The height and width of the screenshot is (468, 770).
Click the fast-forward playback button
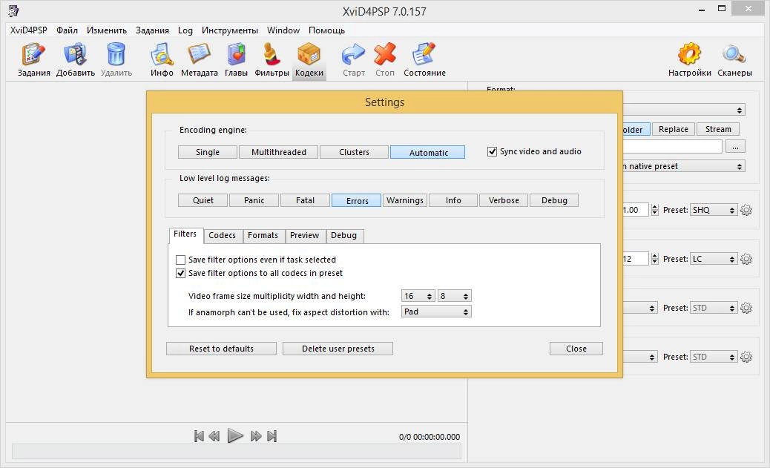256,436
